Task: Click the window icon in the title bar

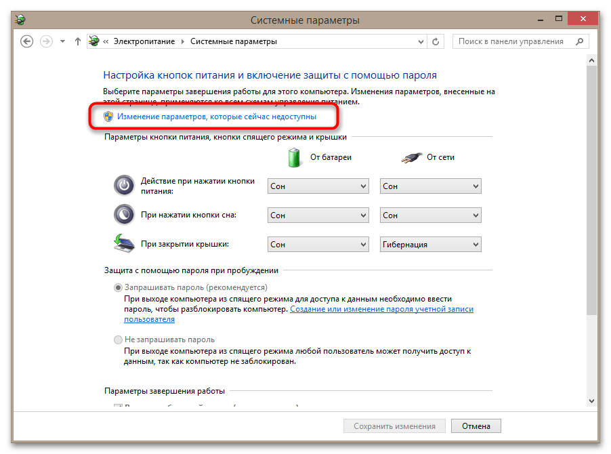Action: (20, 20)
